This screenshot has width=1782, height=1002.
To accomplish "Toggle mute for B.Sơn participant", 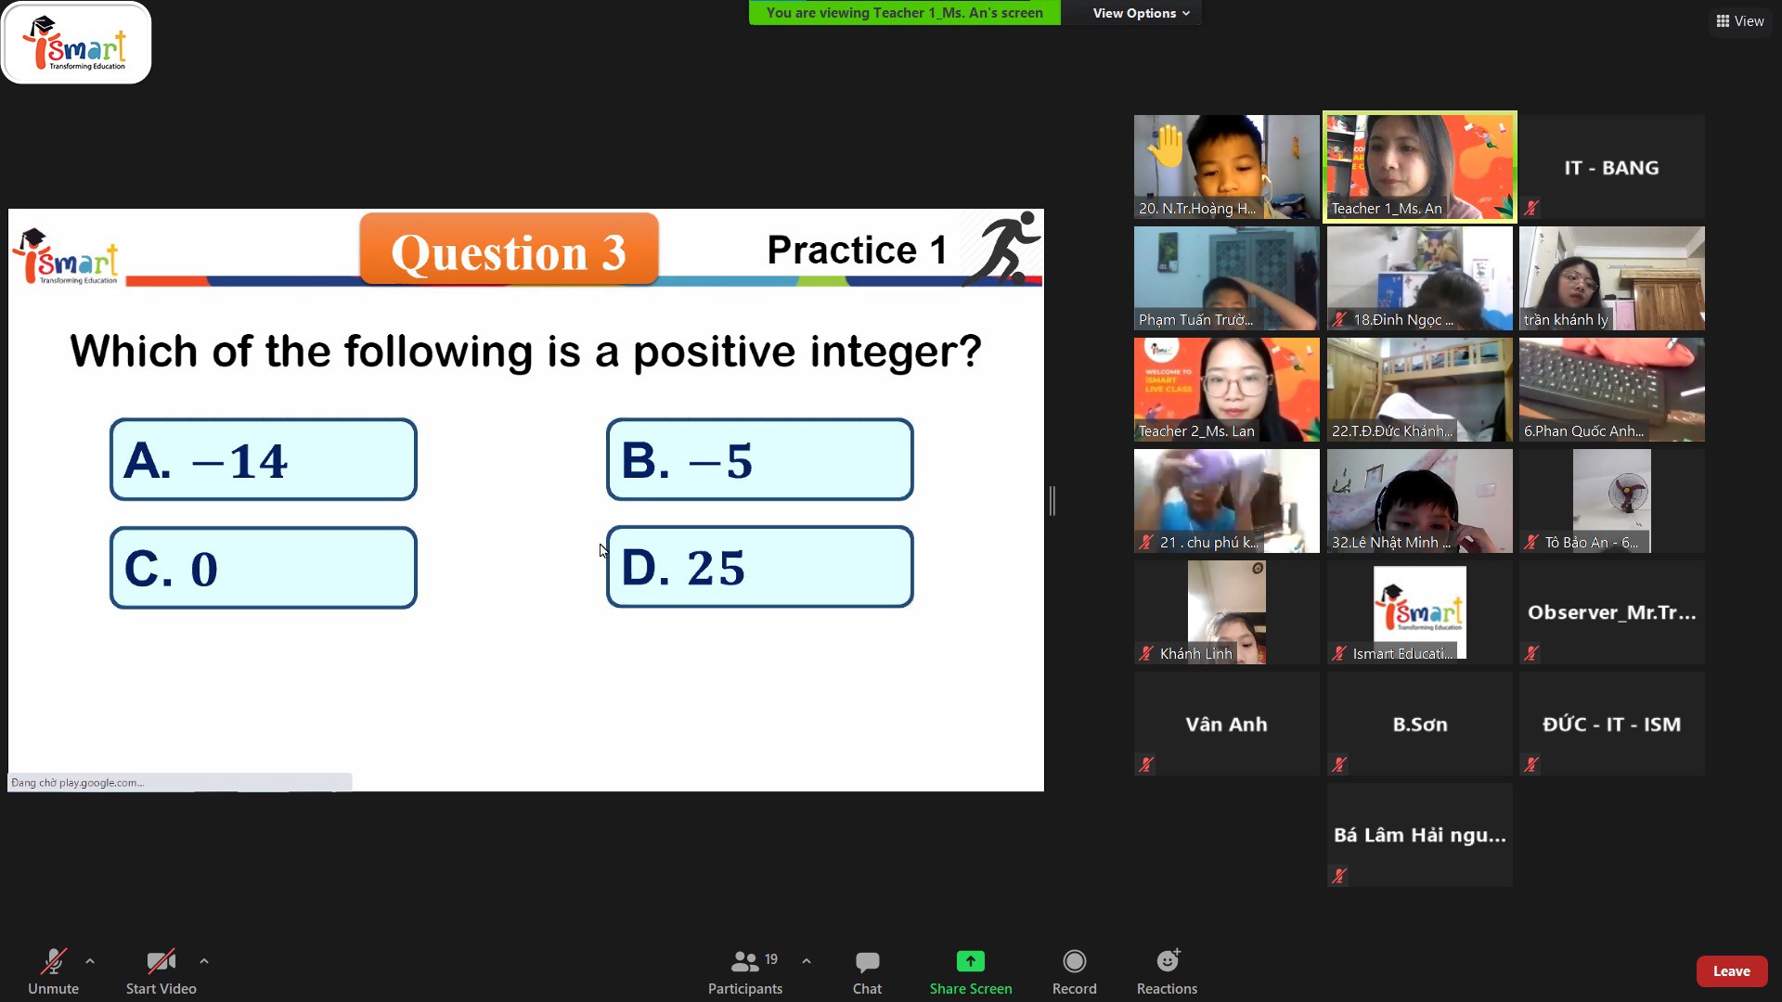I will [x=1339, y=764].
